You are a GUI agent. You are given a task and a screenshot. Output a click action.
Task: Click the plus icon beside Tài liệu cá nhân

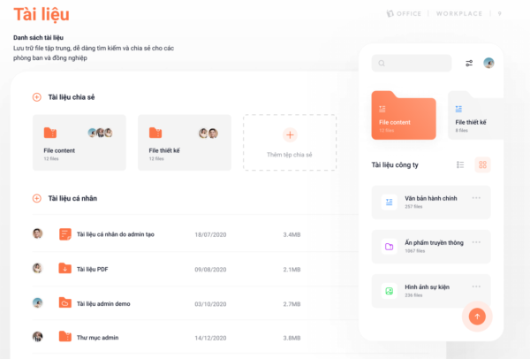[37, 198]
